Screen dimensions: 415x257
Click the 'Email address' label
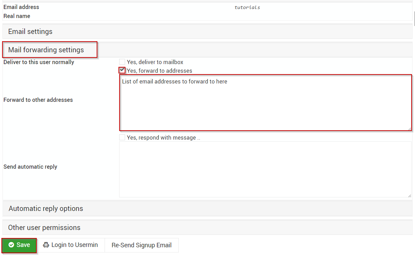coord(21,7)
